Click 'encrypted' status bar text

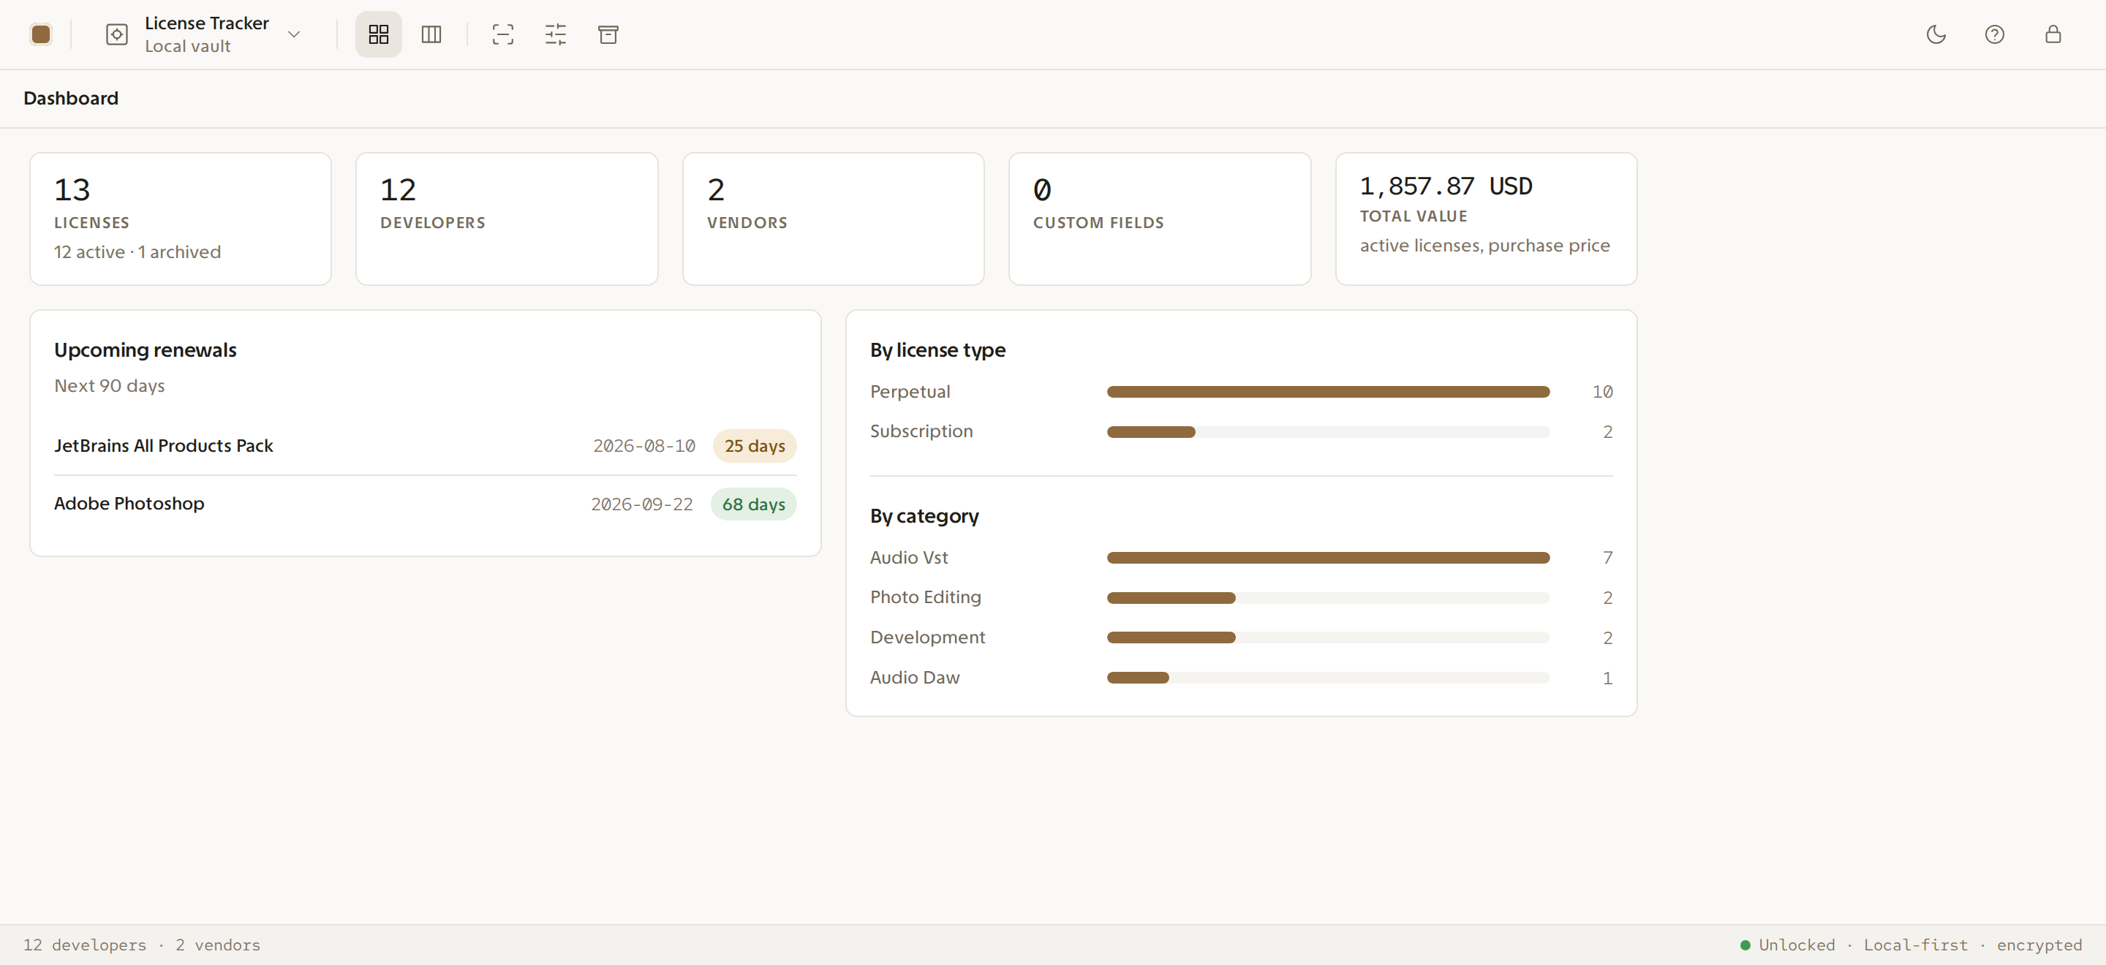click(2039, 945)
